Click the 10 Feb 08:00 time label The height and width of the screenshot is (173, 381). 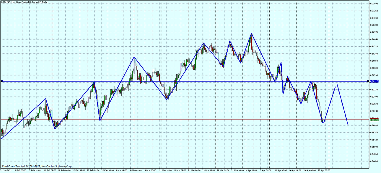pyautogui.click(x=50, y=170)
